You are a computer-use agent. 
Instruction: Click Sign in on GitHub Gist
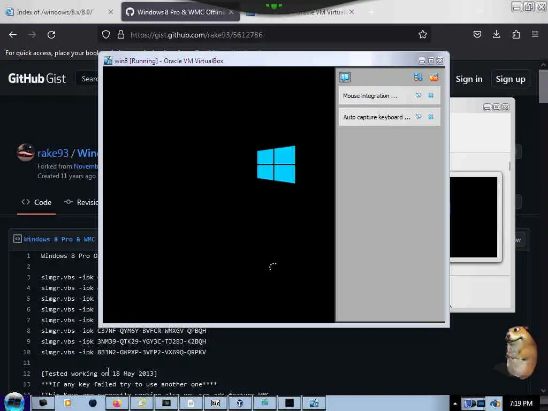[469, 79]
